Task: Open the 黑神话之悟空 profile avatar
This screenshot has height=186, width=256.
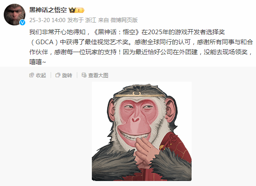Action: pos(15,15)
